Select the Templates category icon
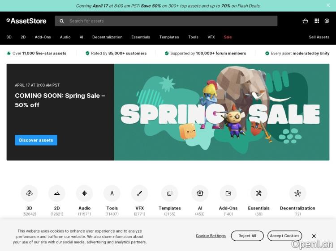336x251 pixels. pos(170,193)
